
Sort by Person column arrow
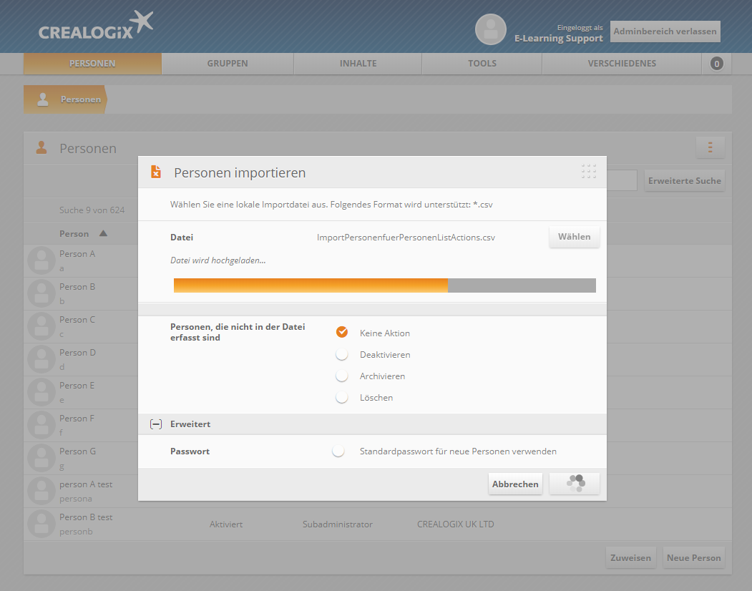click(x=103, y=233)
